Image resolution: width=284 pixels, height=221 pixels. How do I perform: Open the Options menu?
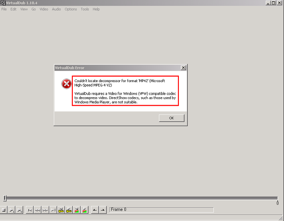coord(71,9)
